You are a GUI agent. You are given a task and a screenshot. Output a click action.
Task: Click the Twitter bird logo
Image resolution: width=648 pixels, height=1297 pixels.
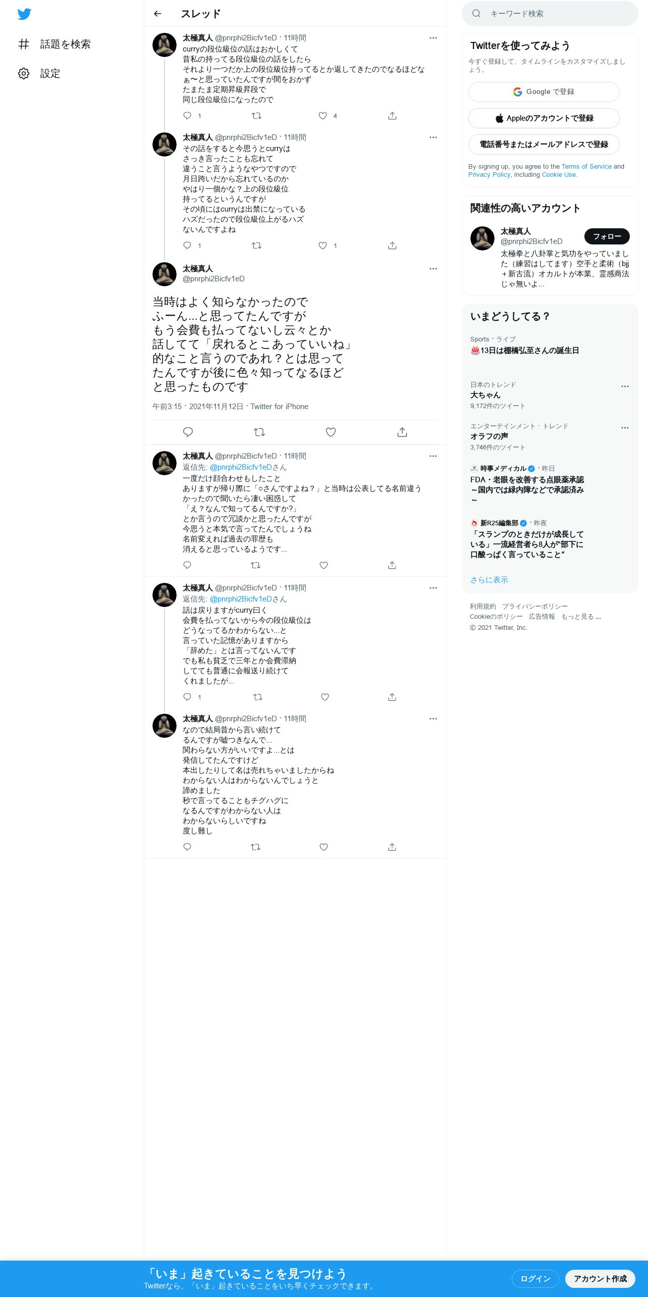pos(24,14)
